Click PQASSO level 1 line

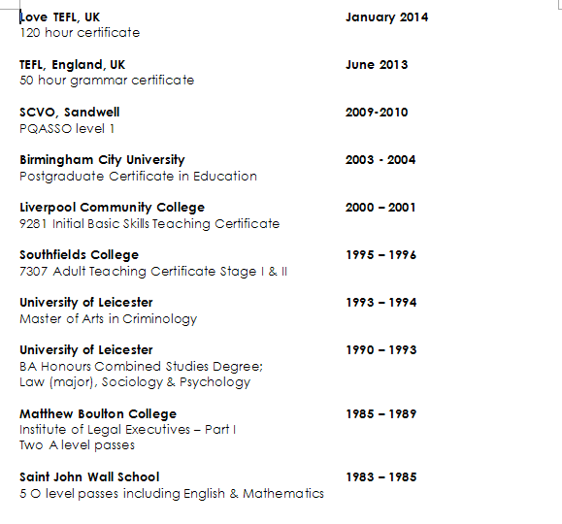pyautogui.click(x=67, y=129)
